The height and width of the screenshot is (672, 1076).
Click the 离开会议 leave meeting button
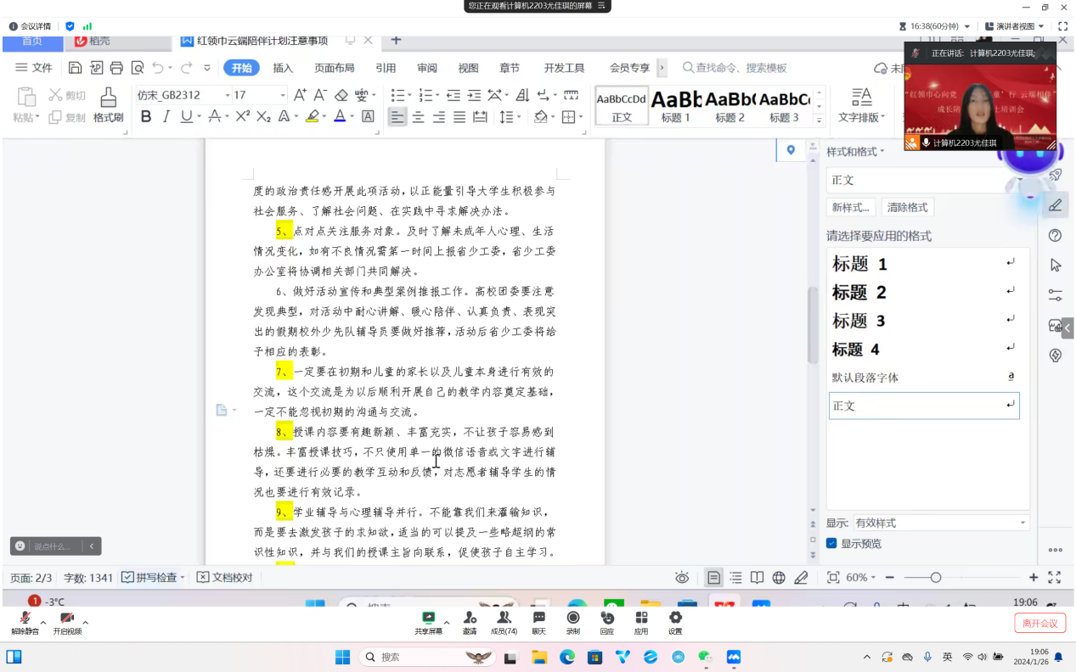[1039, 624]
